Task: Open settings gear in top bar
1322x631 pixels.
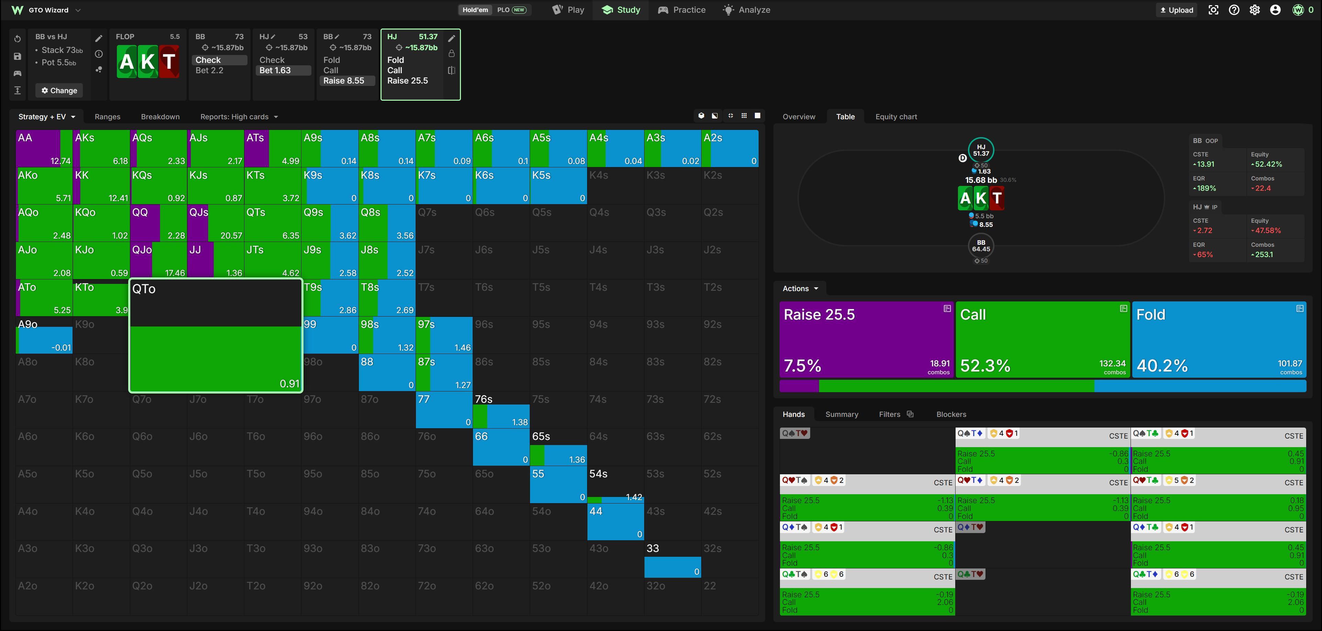Action: tap(1255, 10)
